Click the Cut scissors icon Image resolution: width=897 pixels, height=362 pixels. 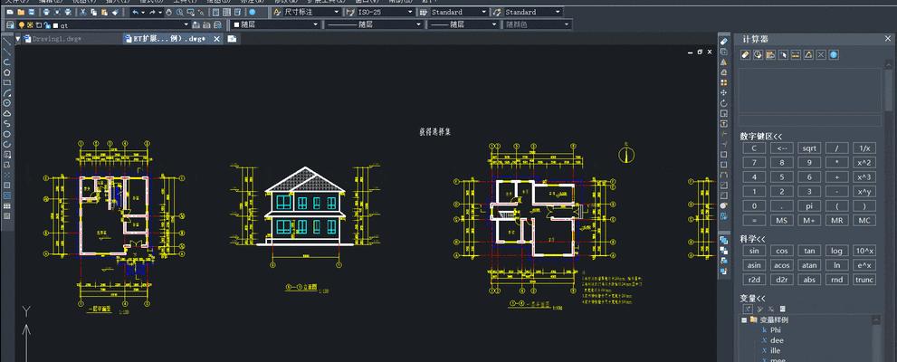(x=83, y=12)
